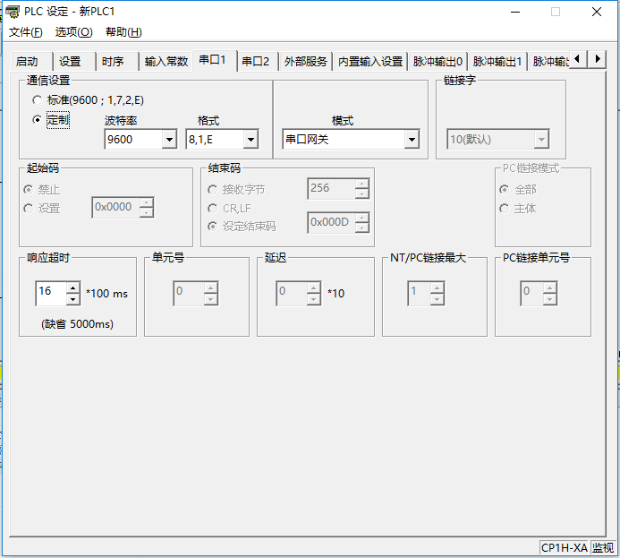Open the 脉冲输出0 tab

tap(437, 62)
